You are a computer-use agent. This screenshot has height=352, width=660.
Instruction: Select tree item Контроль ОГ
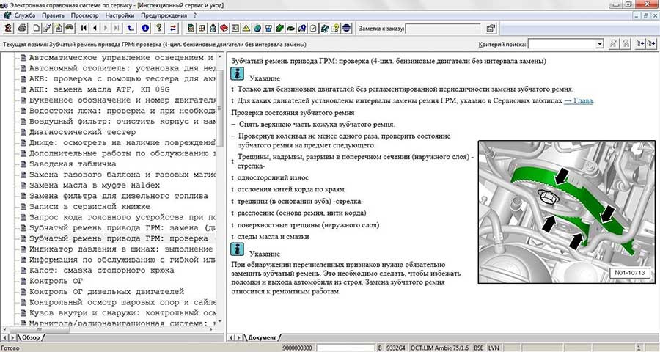pos(56,281)
